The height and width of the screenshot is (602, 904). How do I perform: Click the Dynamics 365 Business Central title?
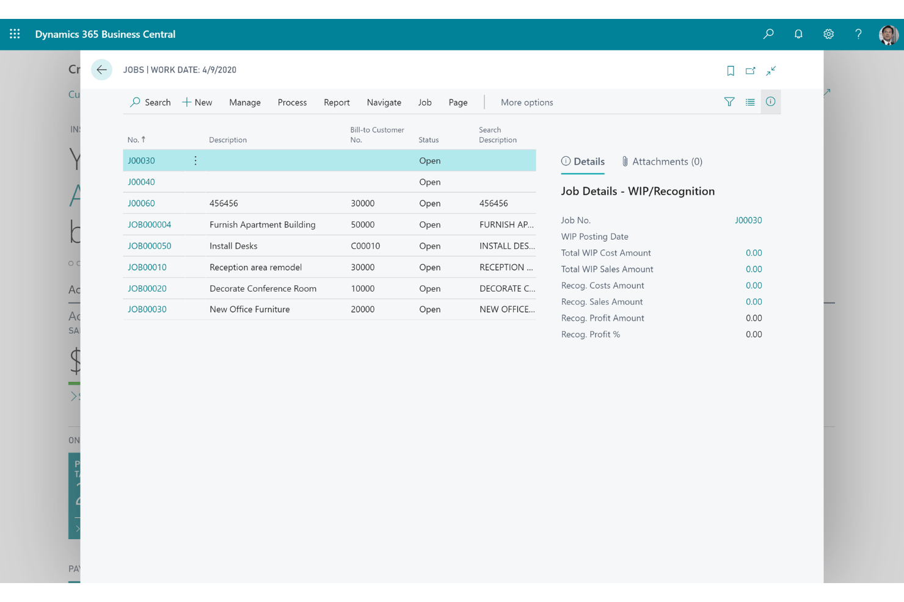pyautogui.click(x=105, y=34)
